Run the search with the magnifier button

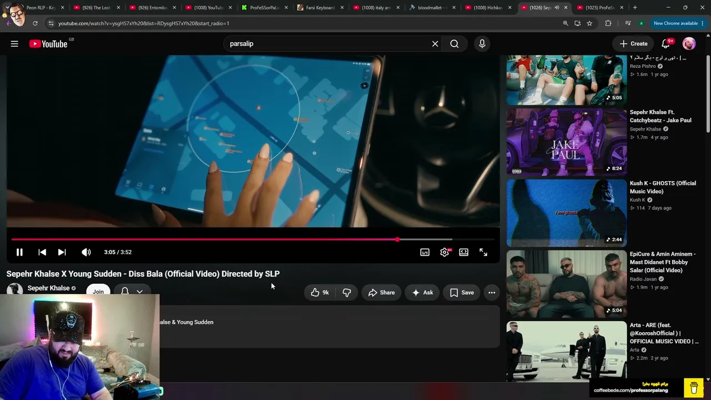(454, 44)
